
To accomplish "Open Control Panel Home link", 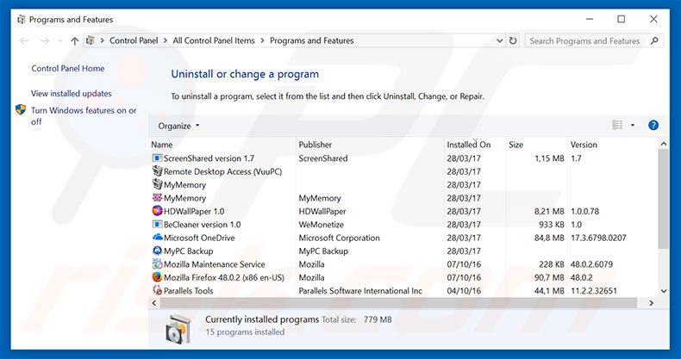I will point(68,69).
